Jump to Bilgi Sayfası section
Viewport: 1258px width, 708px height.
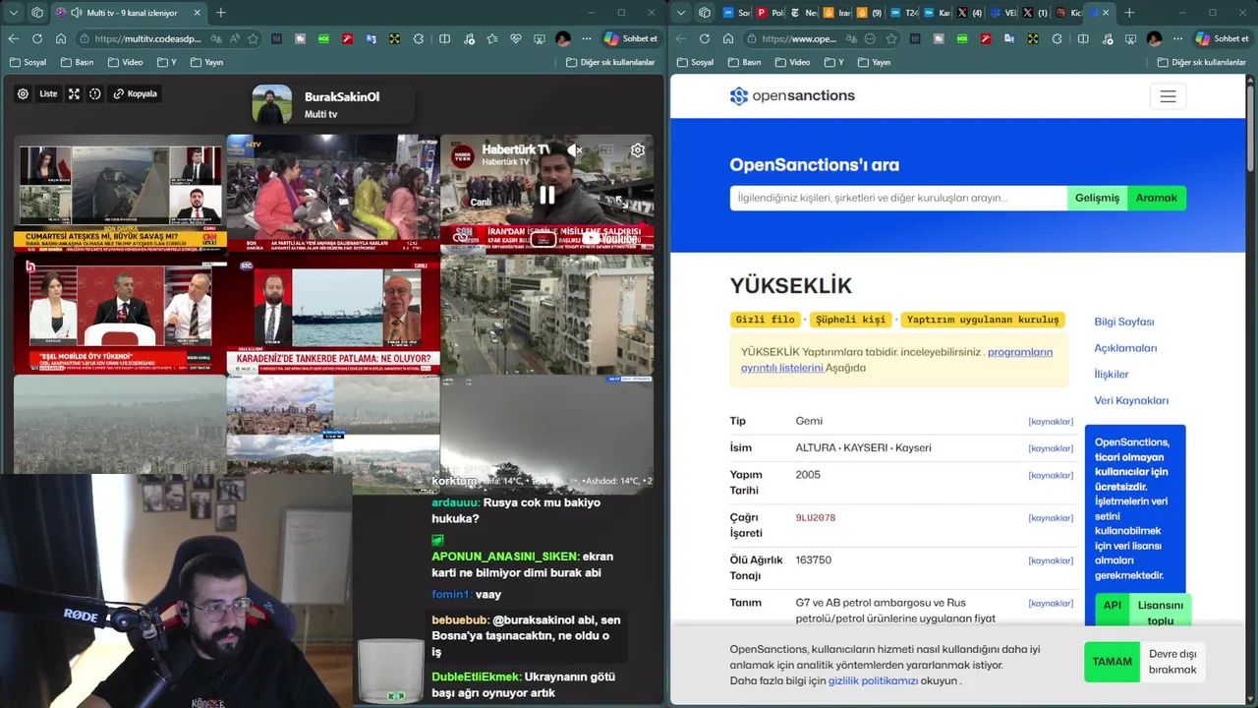click(1124, 322)
